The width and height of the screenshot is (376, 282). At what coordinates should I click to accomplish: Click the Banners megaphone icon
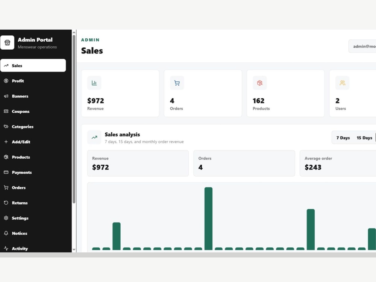coord(6,96)
